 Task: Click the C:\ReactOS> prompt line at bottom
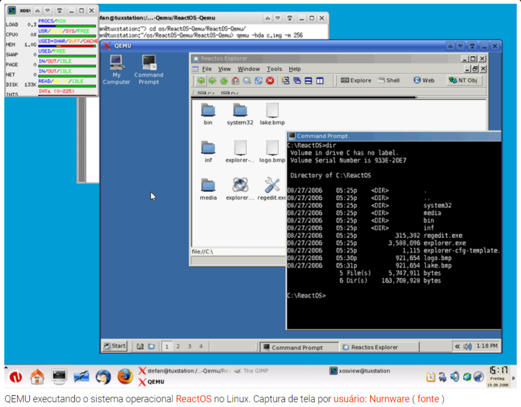(x=306, y=296)
